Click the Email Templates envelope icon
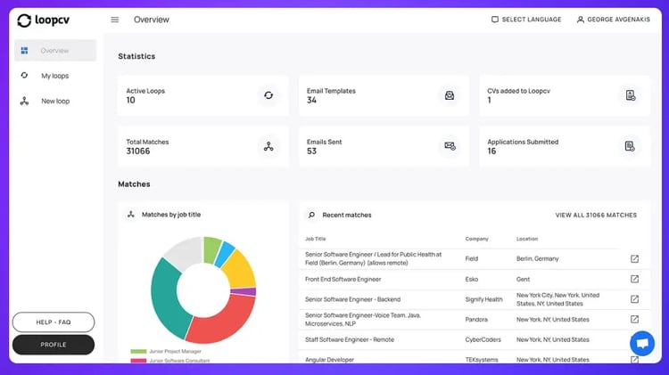This screenshot has width=669, height=375. pos(450,95)
